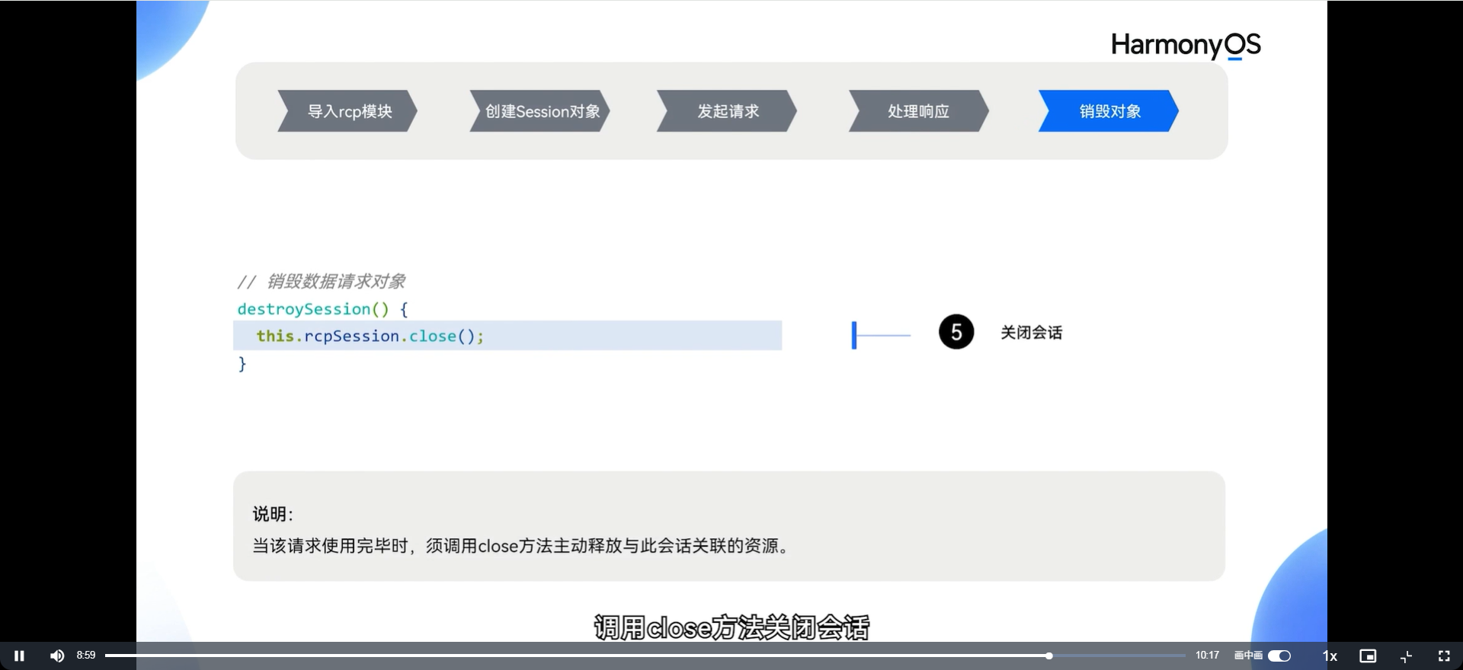Click the destroySession() code line

322,309
